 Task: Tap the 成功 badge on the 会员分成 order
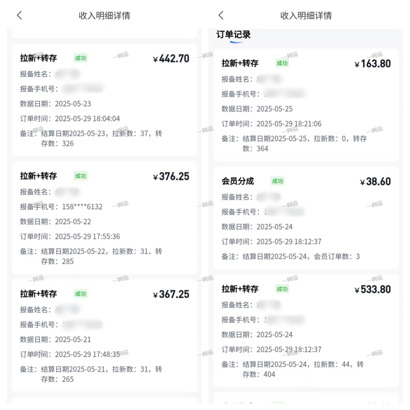tap(278, 181)
